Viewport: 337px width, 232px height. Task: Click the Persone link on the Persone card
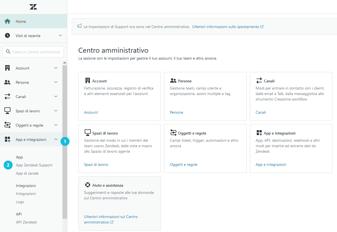point(176,112)
